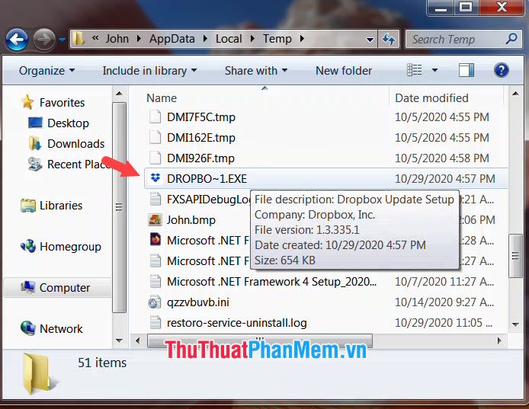Click the folder icon in address bar

(x=79, y=39)
